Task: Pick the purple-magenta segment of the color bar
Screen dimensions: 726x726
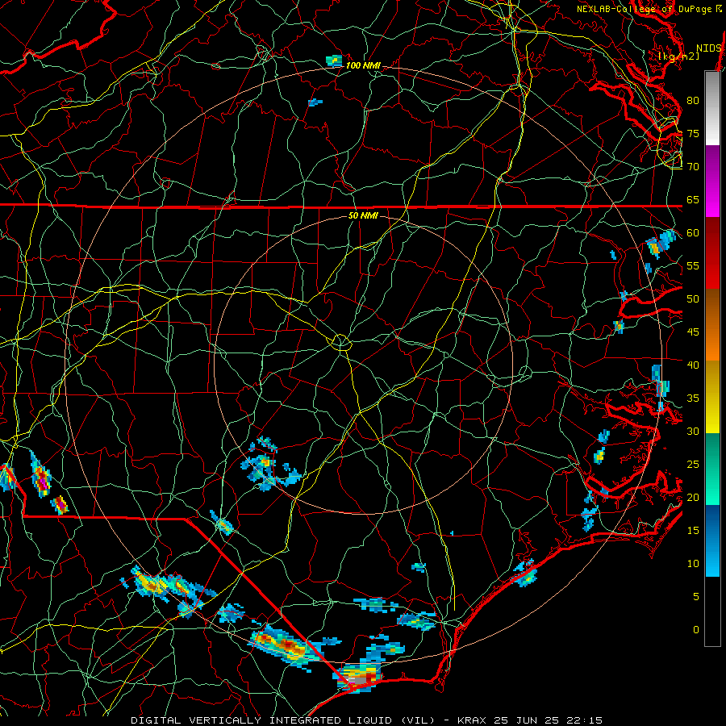Action: click(712, 181)
